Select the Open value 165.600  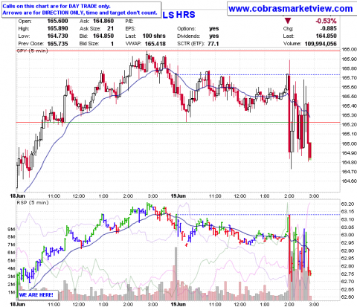coord(57,21)
